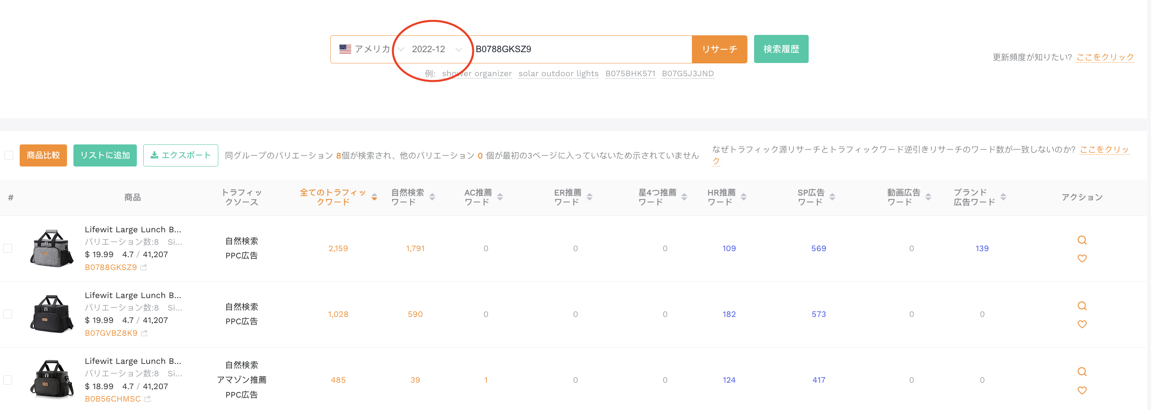Viewport: 1151px width, 410px height.
Task: Click ブランド広告 value 139
Action: point(982,248)
